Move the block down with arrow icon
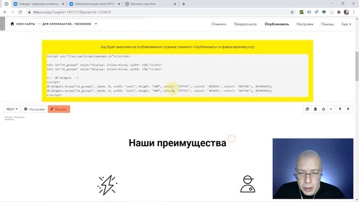 (x=348, y=109)
